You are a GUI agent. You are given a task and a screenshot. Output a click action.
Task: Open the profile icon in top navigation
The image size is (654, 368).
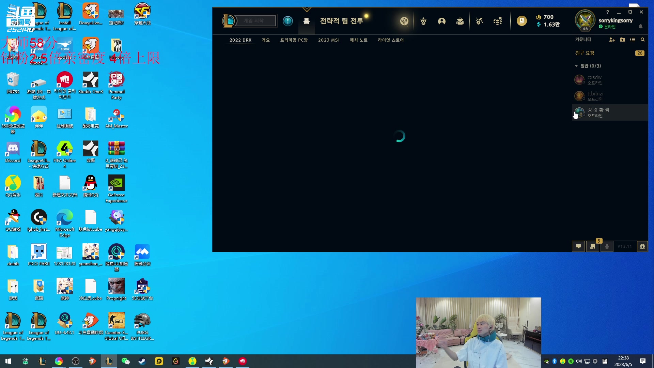[x=441, y=21]
